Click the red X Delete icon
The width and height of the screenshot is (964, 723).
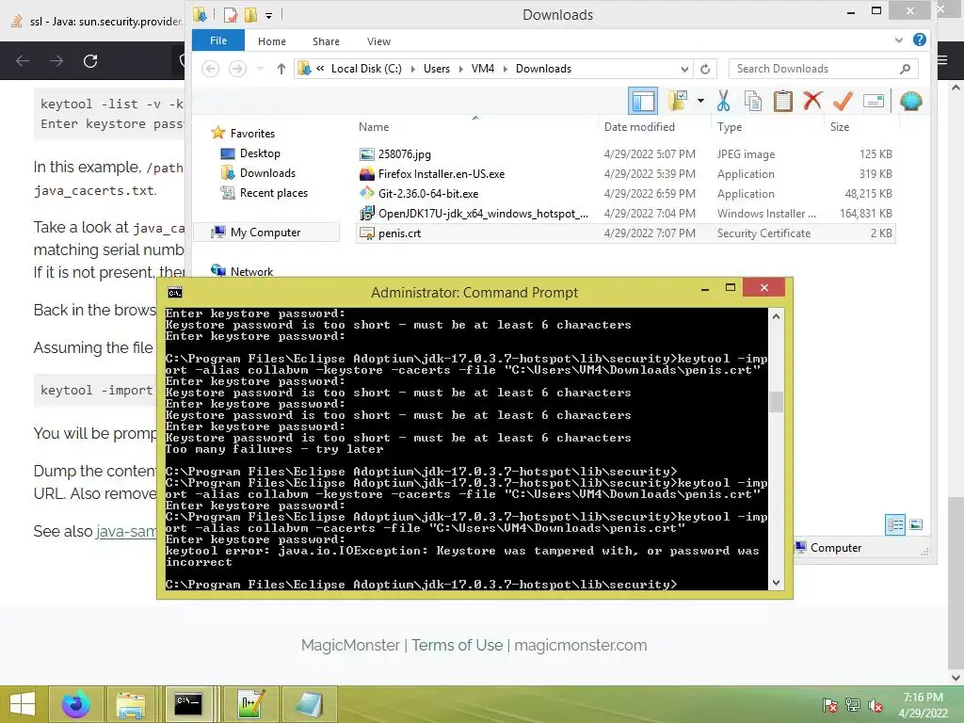[812, 100]
